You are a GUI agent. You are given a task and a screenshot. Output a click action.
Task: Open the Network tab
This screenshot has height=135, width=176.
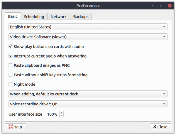coord(59,17)
